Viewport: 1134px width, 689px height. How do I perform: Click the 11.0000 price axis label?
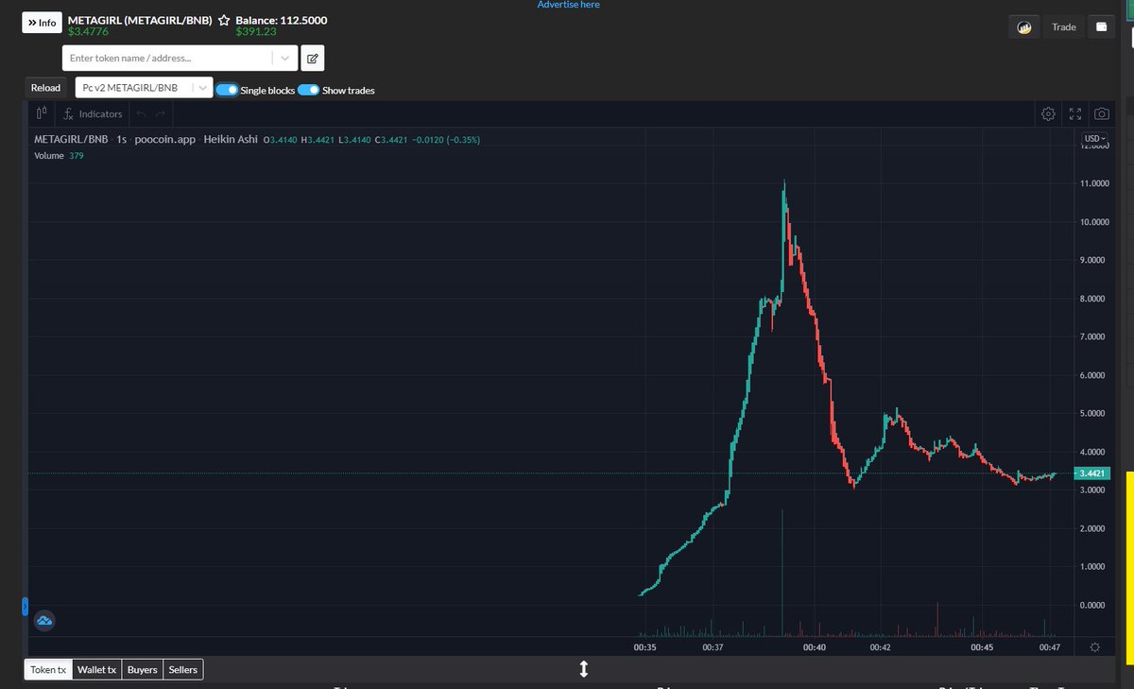1094,183
